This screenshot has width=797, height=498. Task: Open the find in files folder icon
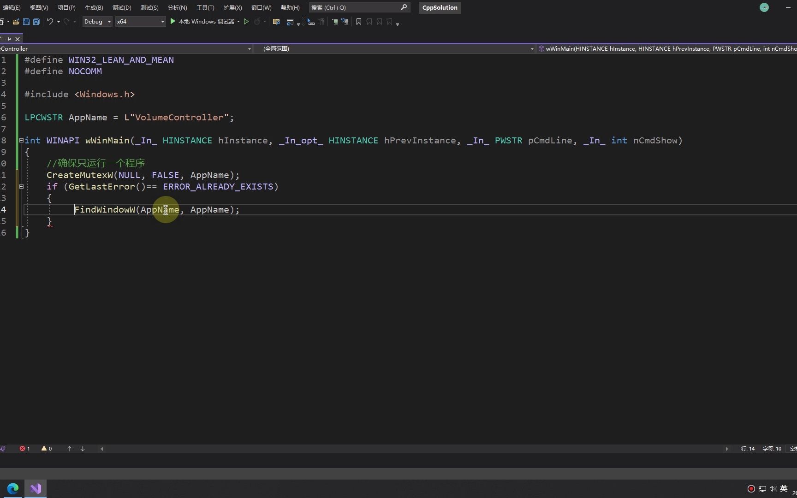276,22
